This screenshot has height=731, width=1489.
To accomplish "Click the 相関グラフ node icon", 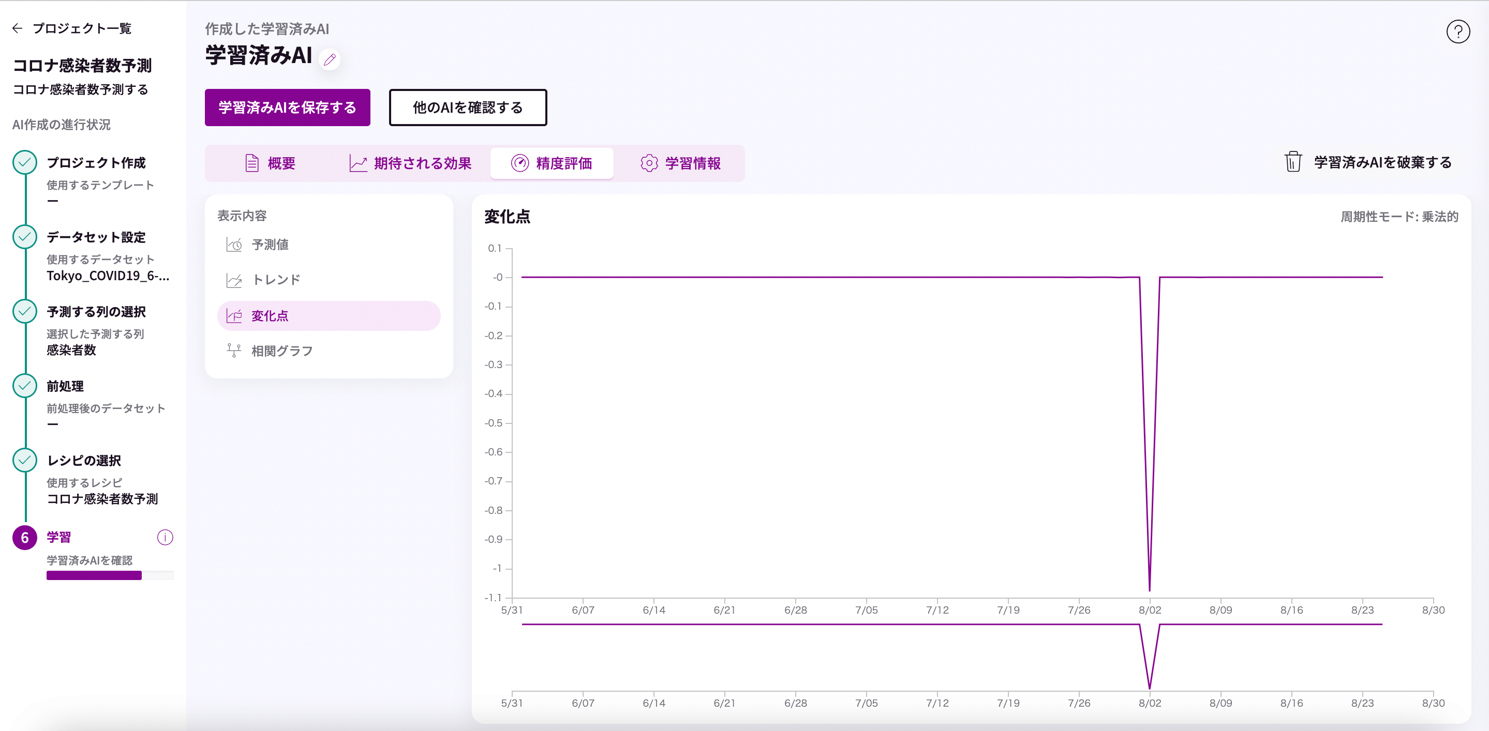I will 234,351.
